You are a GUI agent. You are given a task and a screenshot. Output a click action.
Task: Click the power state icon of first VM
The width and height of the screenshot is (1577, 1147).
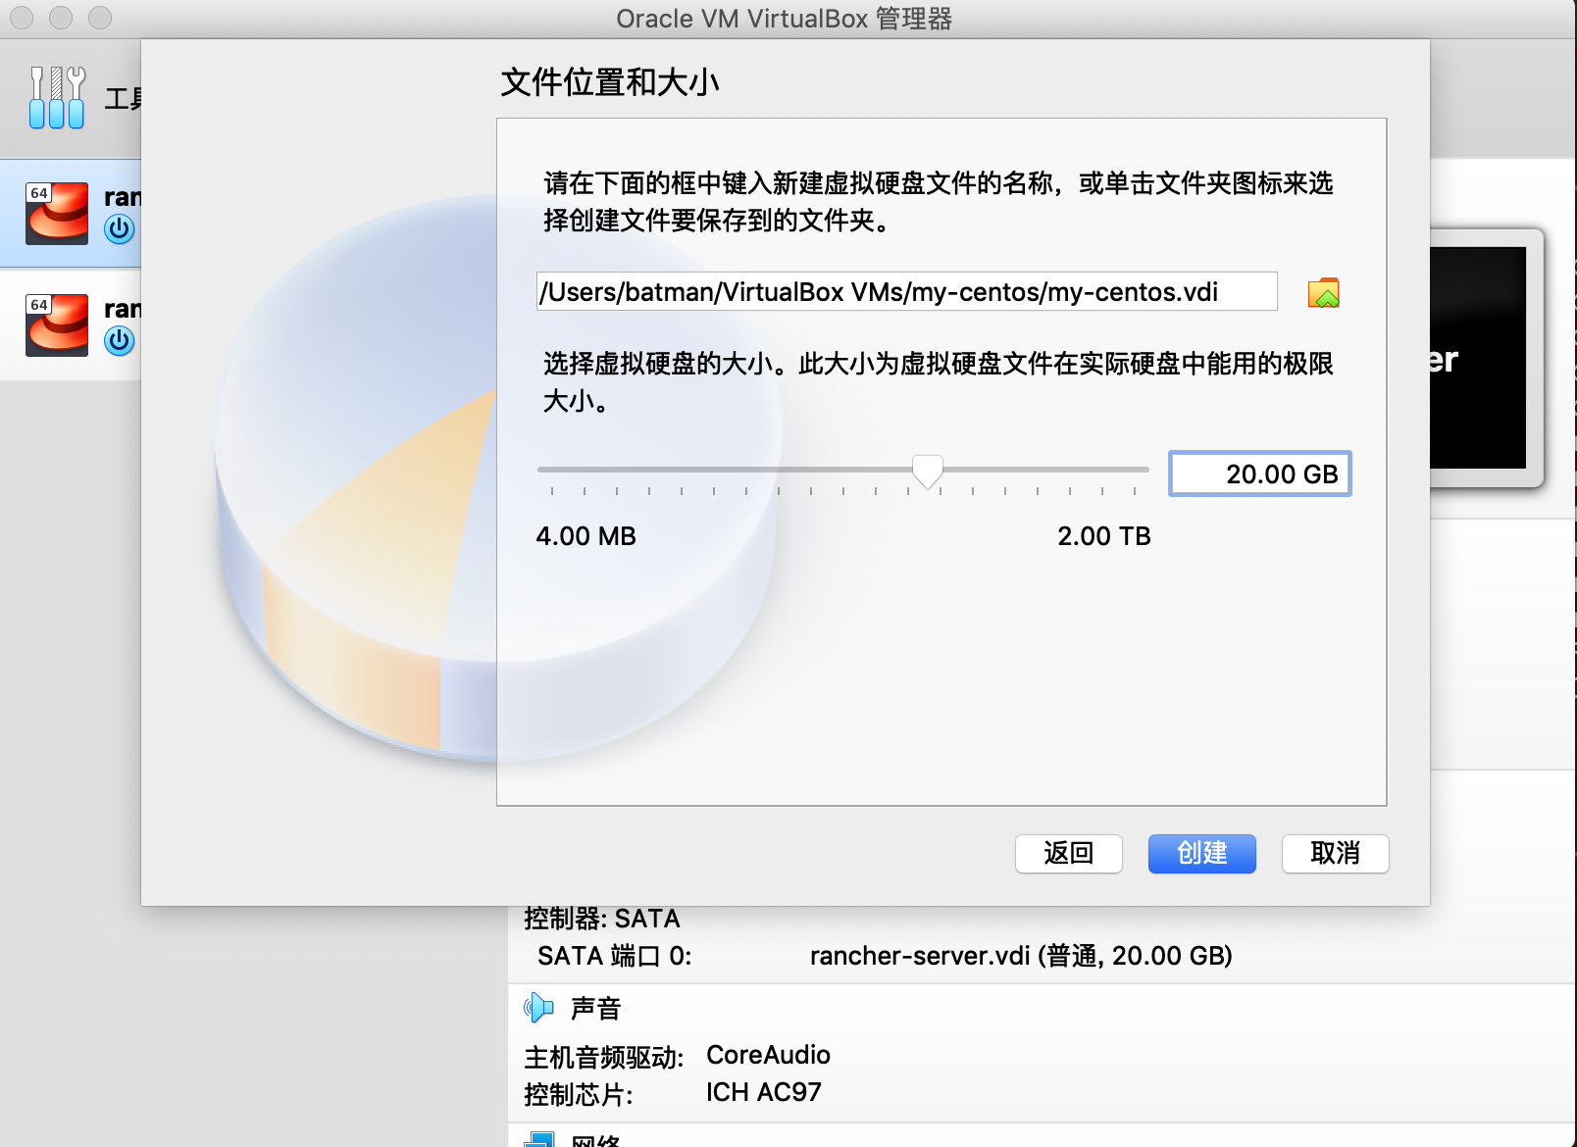tap(120, 229)
